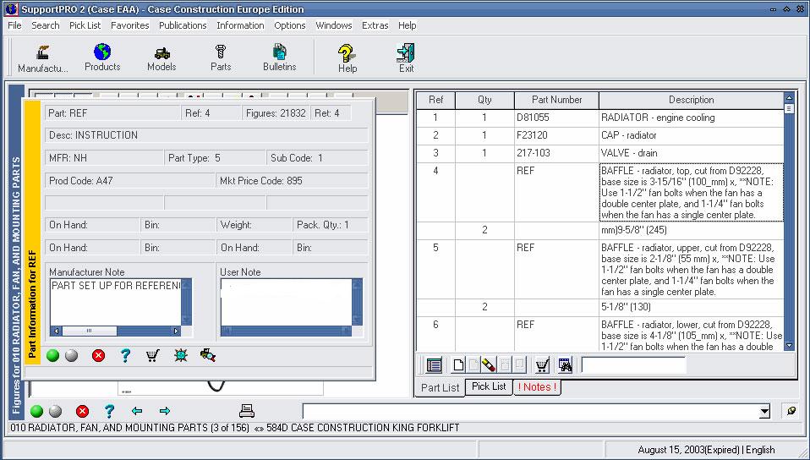810x460 pixels.
Task: Click the 'Part Information for REF' vertical title
Action: pos(32,305)
